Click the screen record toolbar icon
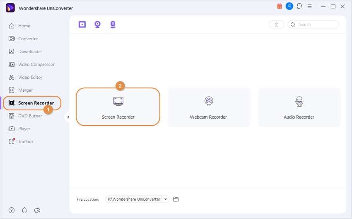 (x=82, y=24)
